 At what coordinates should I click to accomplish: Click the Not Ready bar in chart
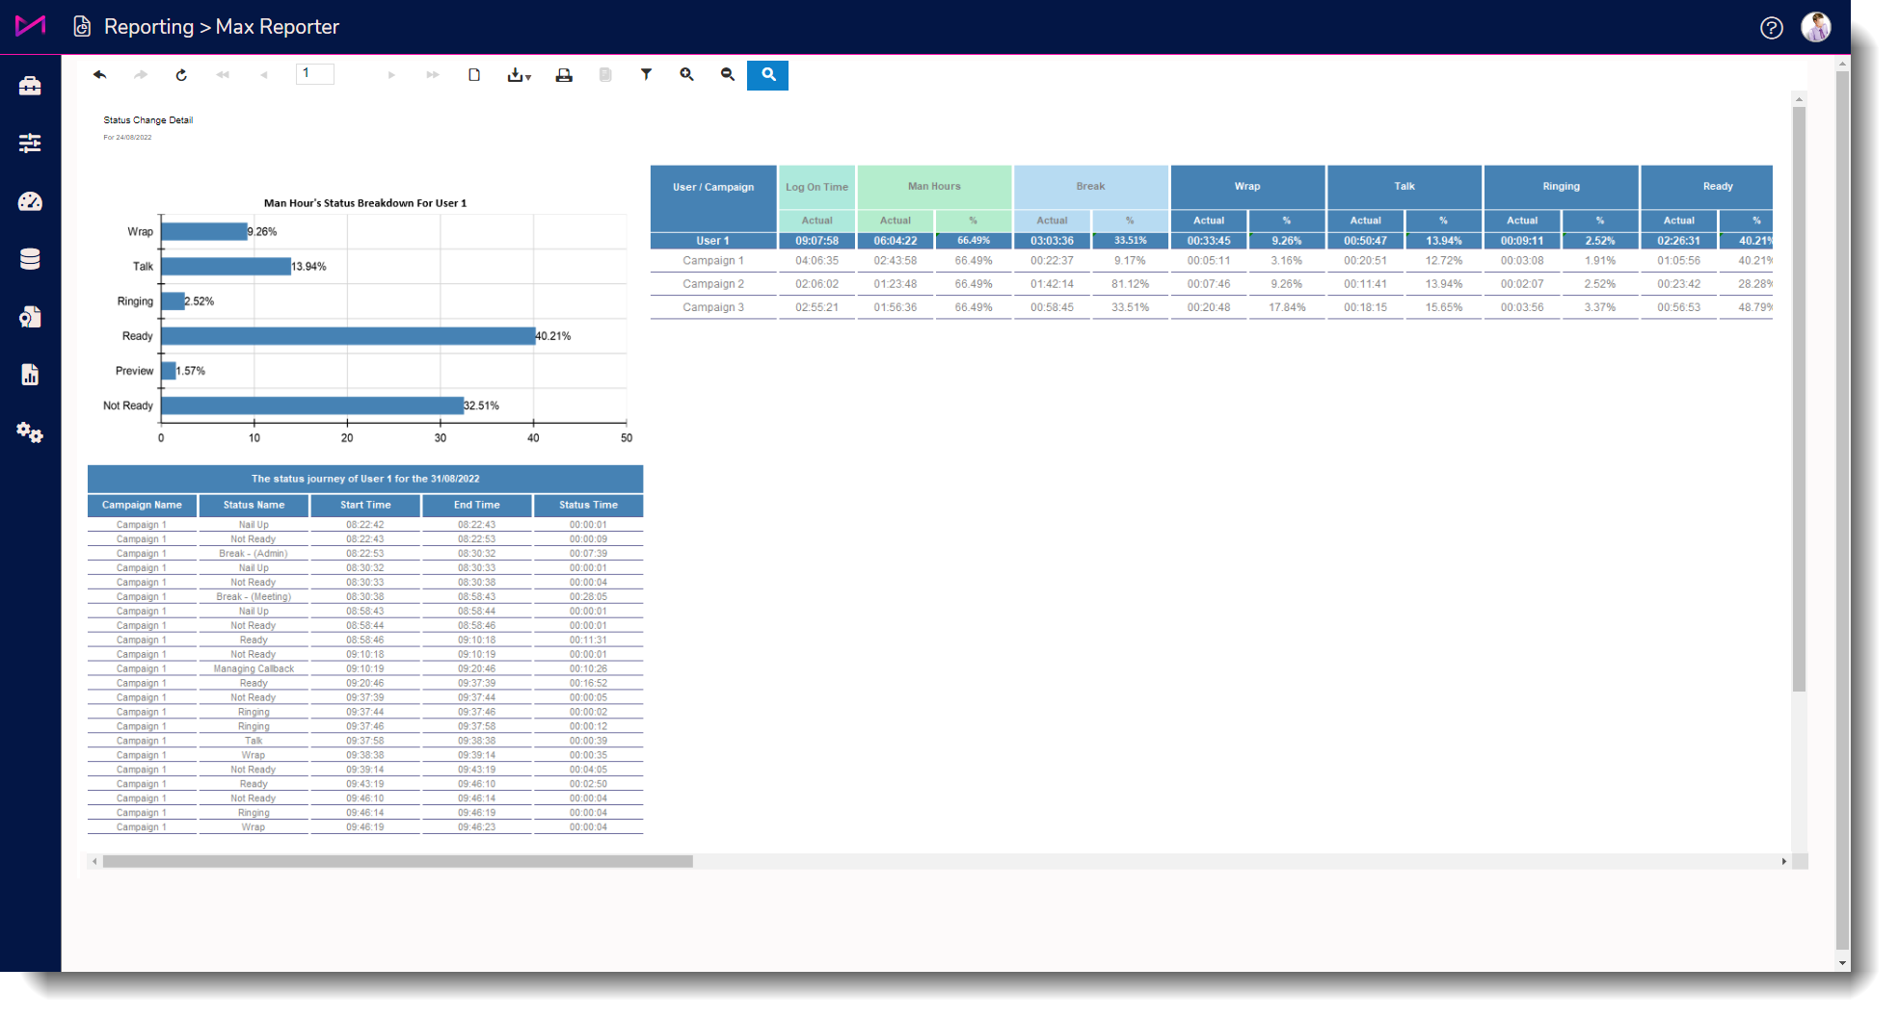pos(312,405)
